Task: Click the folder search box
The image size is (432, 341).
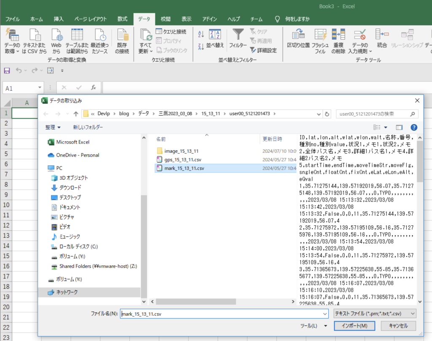Action: 377,114
